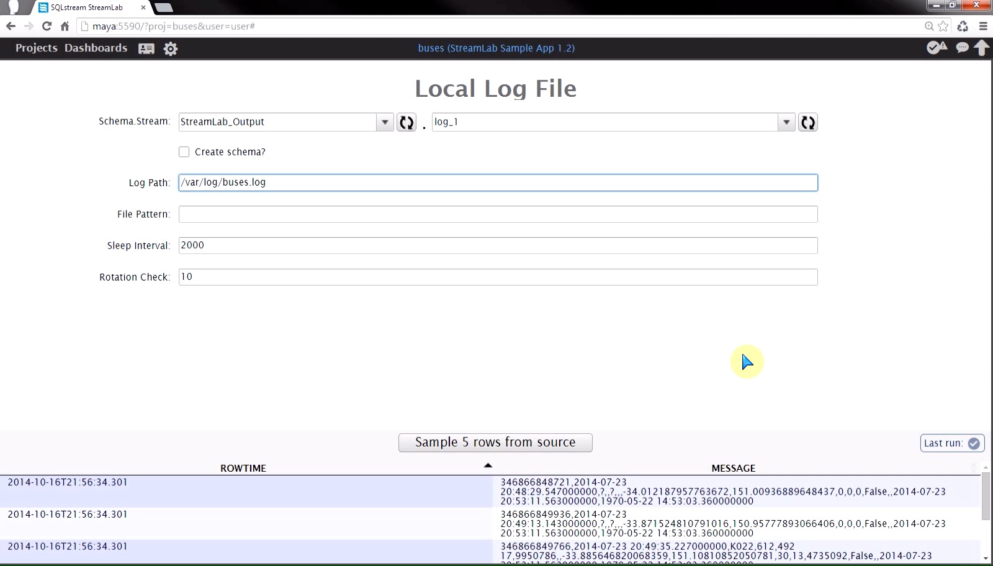Open the browser hamburger menu
Screen dimensions: 993x566
coord(983,26)
